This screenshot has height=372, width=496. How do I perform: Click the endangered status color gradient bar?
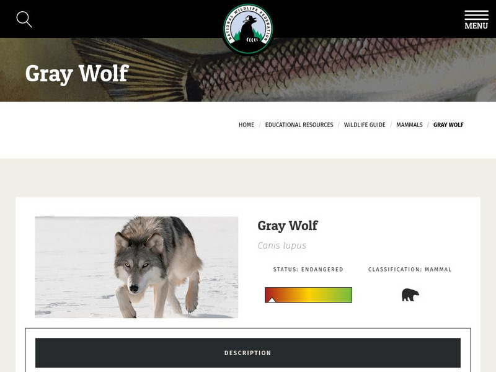coord(308,295)
